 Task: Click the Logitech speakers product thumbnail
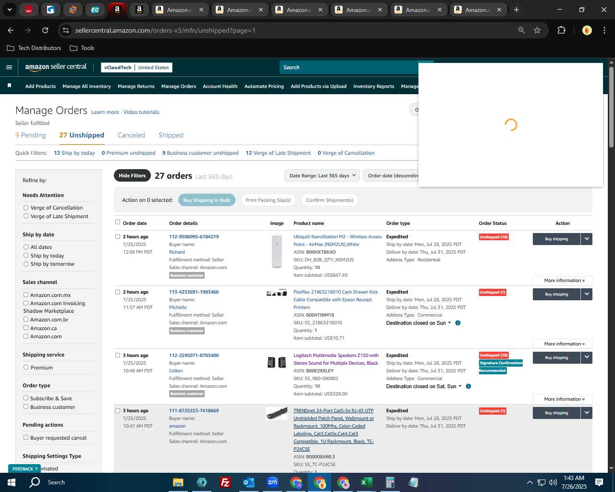(x=277, y=362)
